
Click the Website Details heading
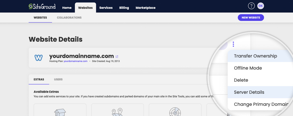click(x=55, y=39)
